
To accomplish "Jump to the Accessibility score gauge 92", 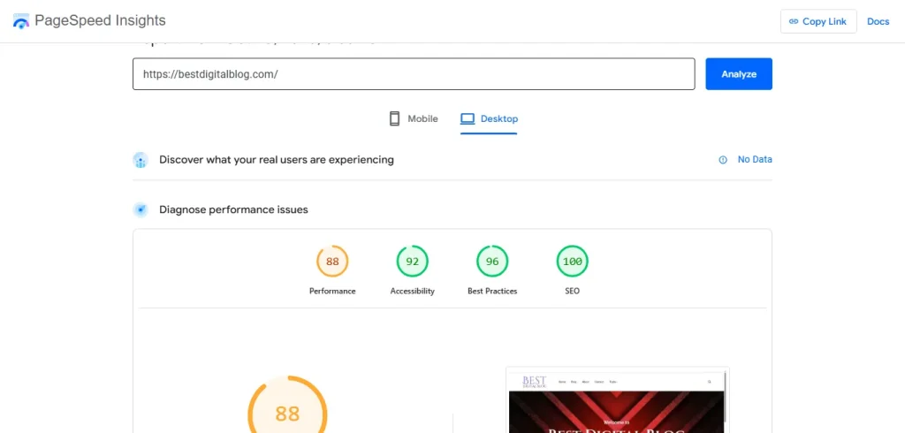I will [x=412, y=262].
